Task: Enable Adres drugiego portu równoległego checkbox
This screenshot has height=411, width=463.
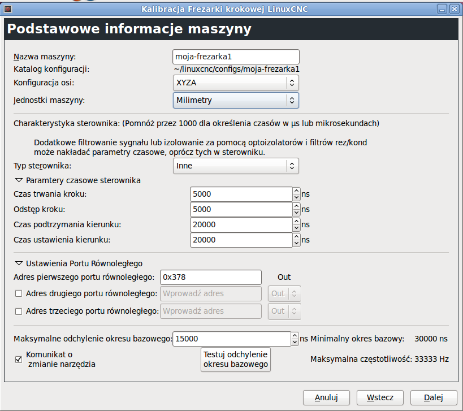Action: pos(19,293)
